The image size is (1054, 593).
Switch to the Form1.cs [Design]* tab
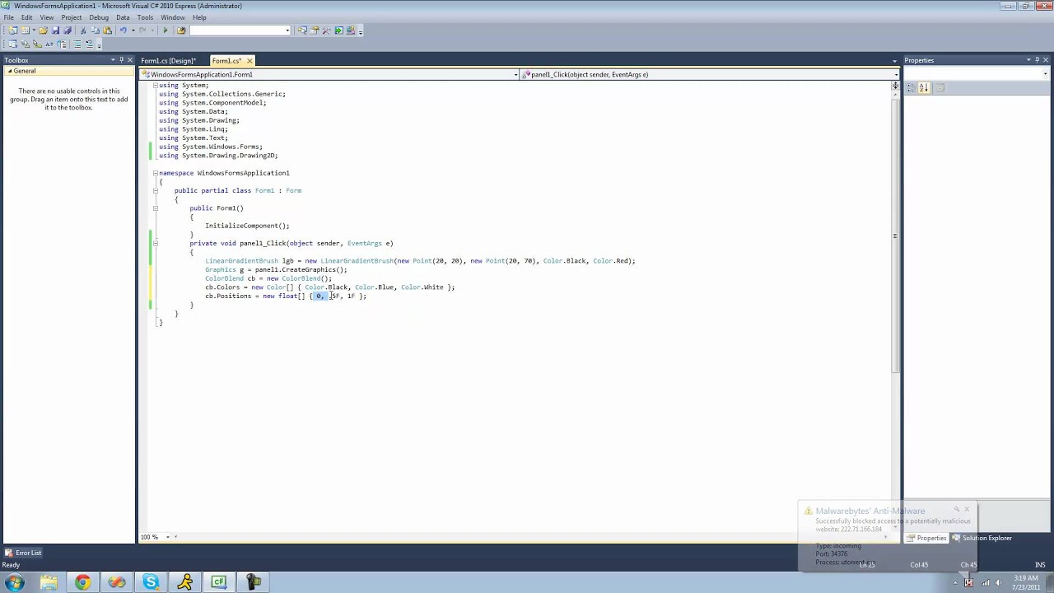click(168, 61)
